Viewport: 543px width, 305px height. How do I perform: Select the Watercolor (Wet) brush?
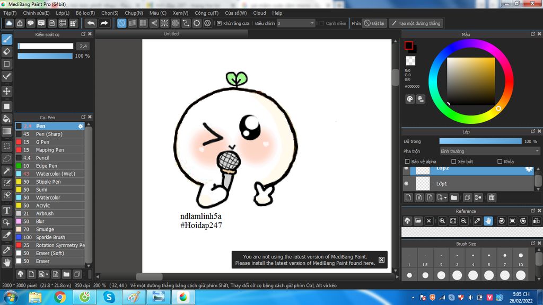(50, 174)
